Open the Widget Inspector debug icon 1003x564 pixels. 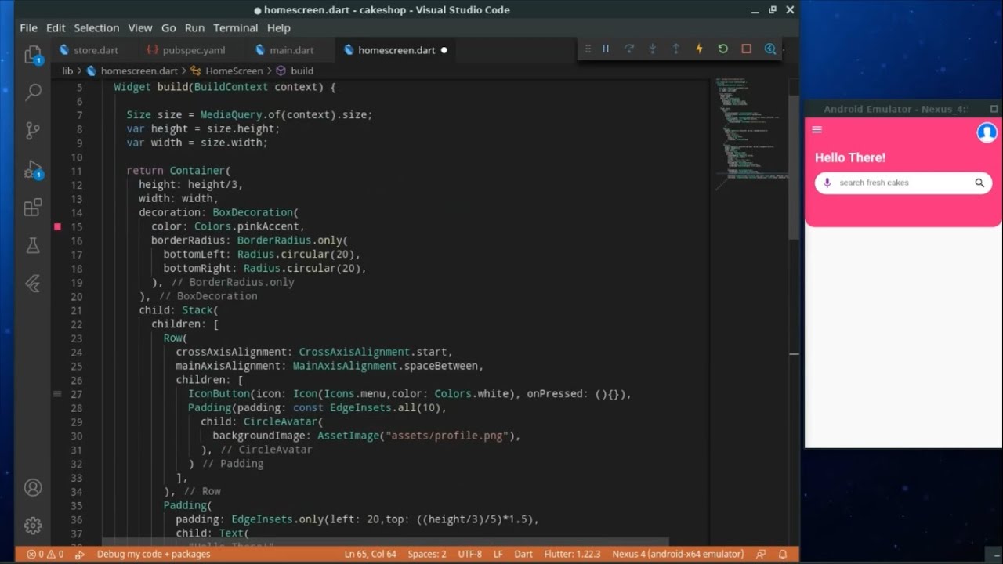(769, 49)
